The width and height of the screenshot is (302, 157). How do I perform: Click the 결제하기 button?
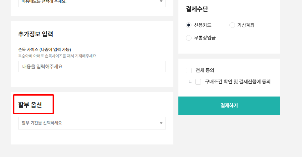coord(229,106)
